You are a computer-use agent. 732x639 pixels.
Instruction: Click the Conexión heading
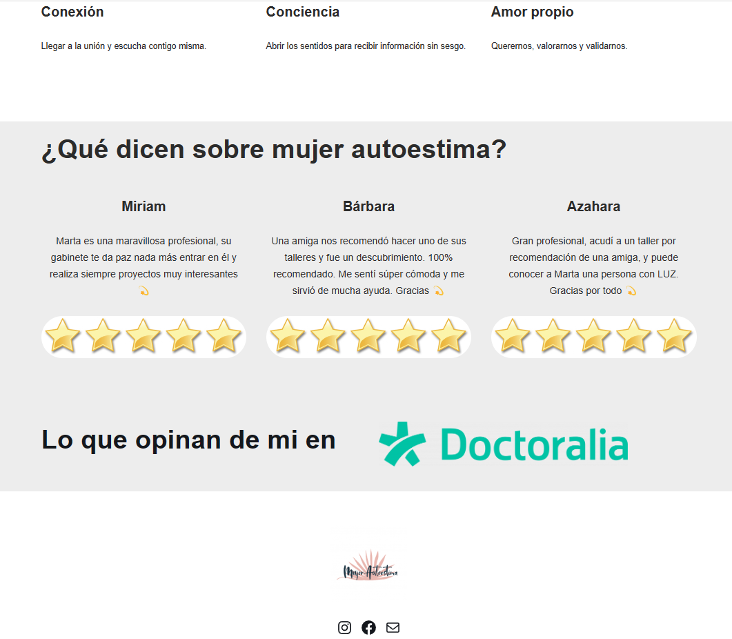72,12
